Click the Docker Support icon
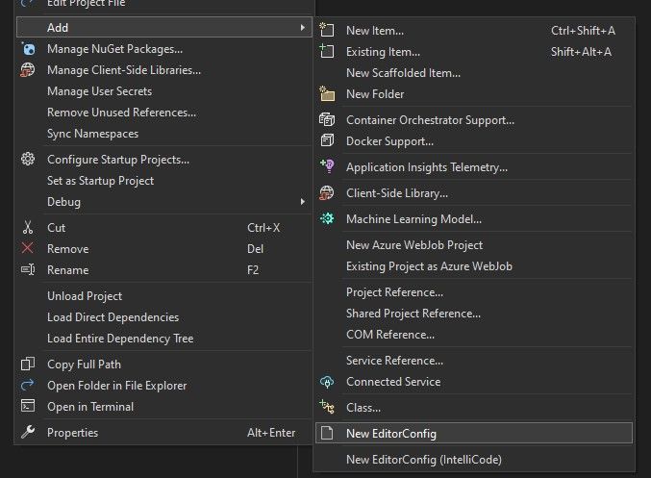This screenshot has height=478, width=651. pos(327,140)
